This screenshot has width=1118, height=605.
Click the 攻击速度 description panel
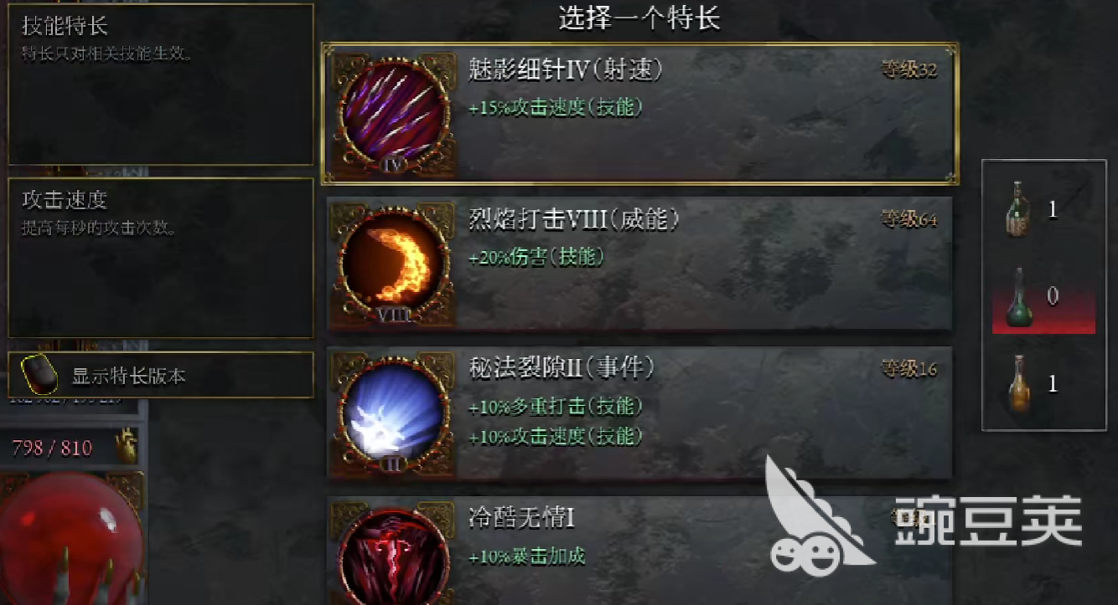coord(161,258)
